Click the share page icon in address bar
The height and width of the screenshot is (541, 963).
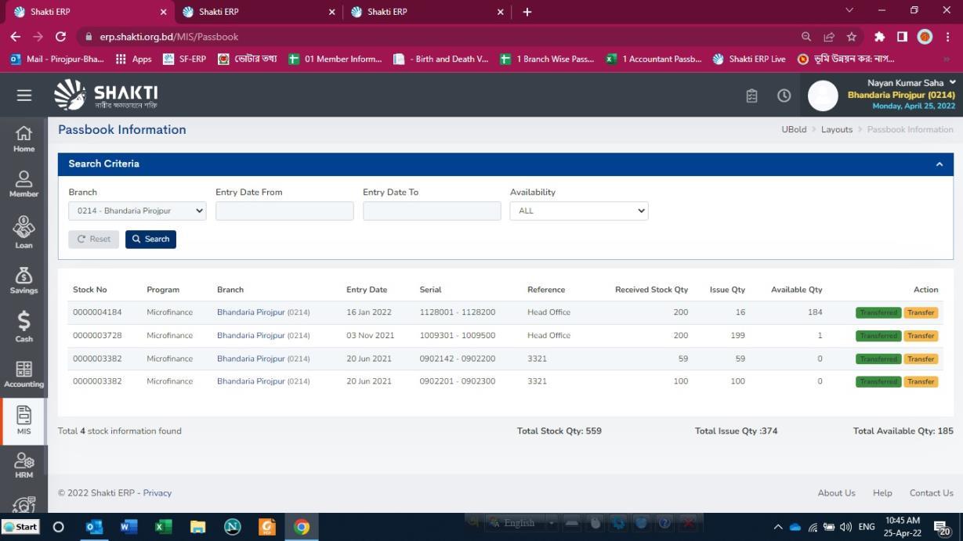click(x=829, y=37)
